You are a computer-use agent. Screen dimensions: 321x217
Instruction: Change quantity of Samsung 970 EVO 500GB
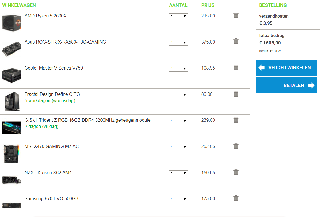point(179,199)
